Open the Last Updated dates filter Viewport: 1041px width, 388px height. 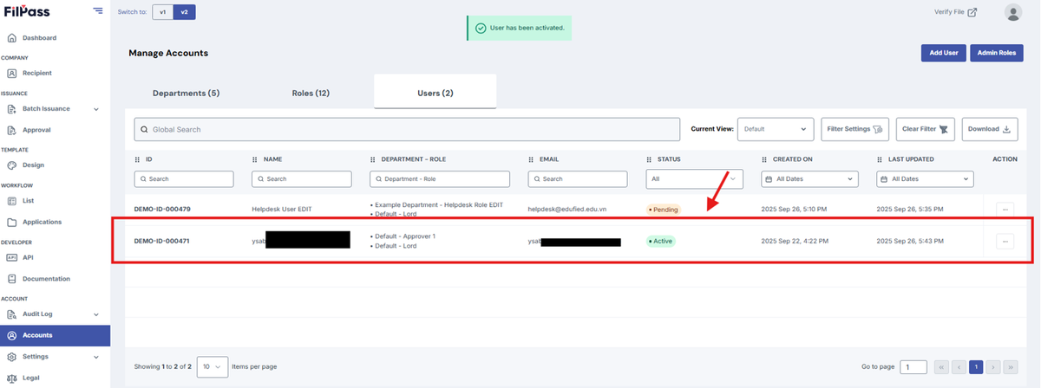coord(925,179)
